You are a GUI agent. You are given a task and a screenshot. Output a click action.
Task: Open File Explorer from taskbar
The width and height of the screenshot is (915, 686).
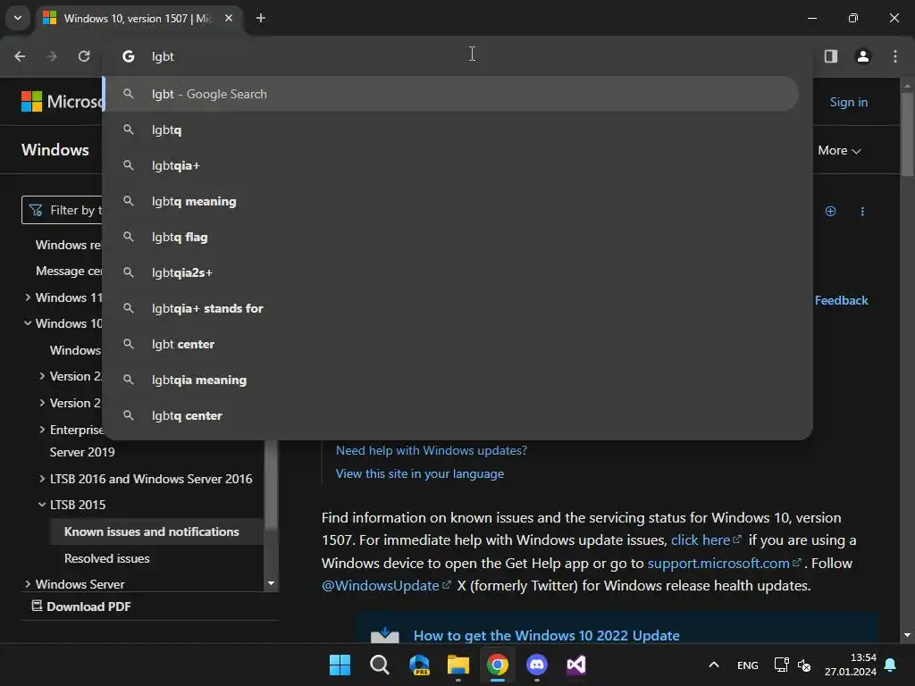[x=458, y=665]
